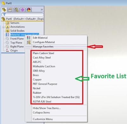Select the Origin tree item

[x=14, y=51]
